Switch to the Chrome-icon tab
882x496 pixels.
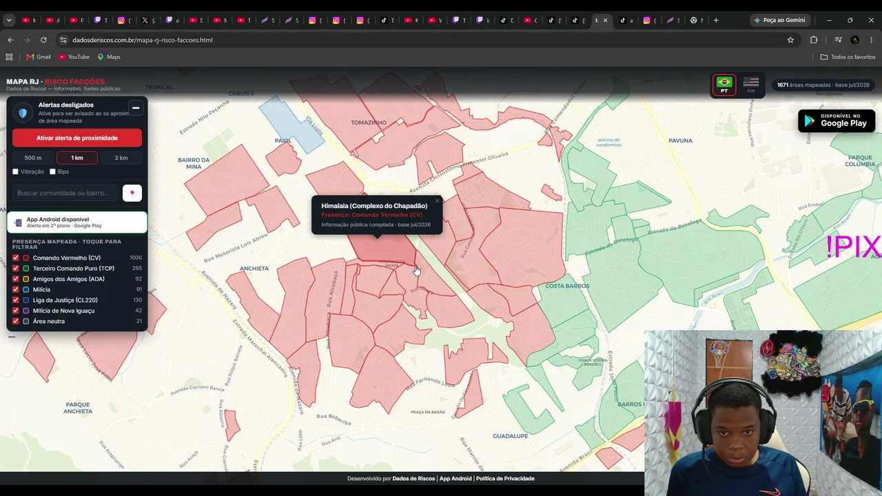694,20
